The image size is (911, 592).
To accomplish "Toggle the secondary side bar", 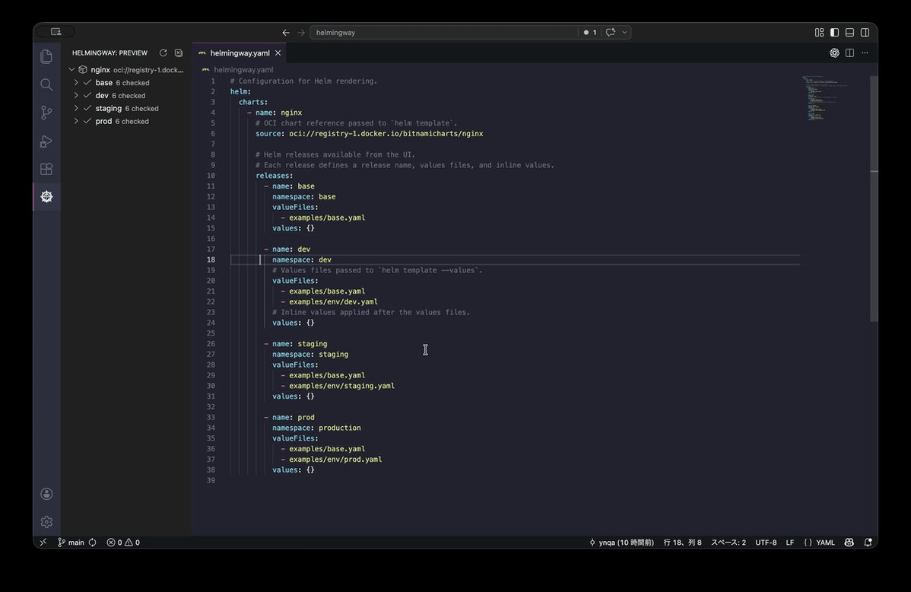I will (865, 33).
